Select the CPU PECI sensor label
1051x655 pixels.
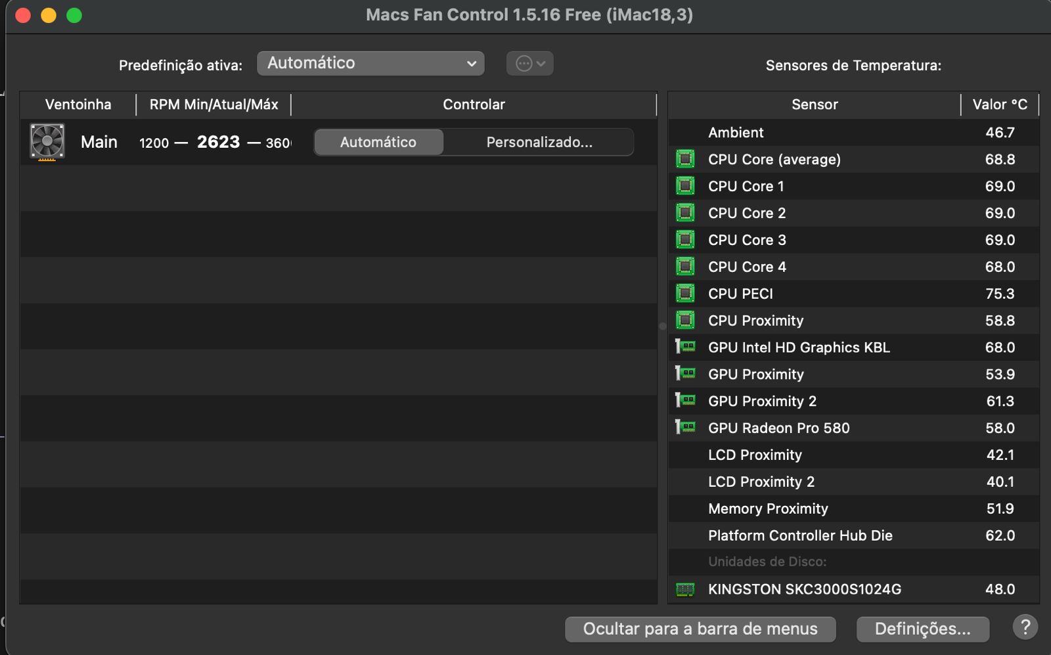740,294
